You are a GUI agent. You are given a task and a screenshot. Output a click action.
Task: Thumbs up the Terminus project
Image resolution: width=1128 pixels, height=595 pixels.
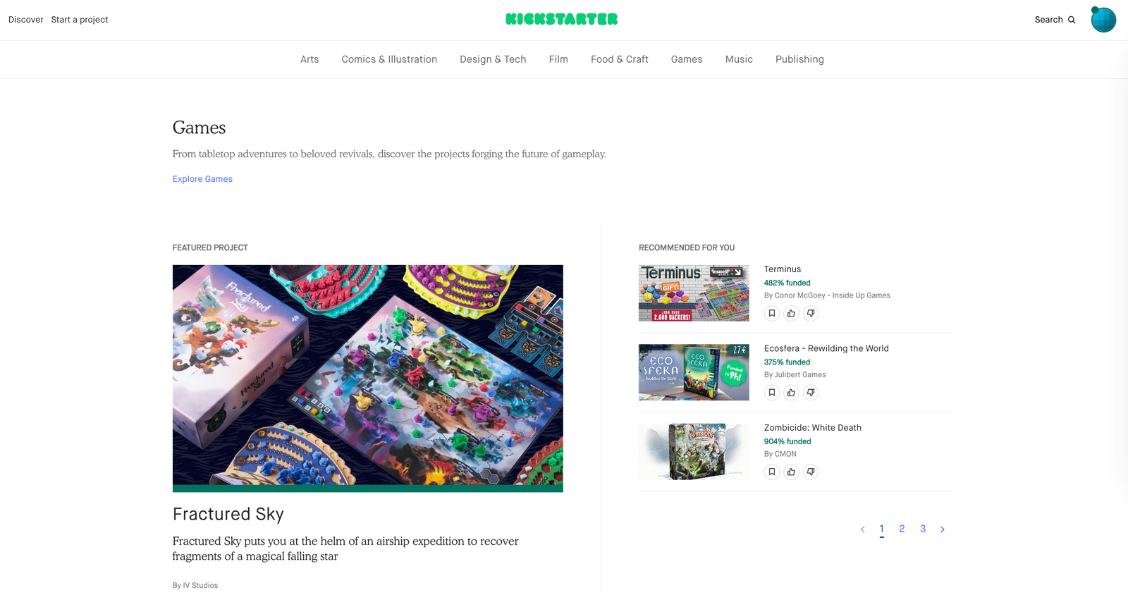[792, 314]
